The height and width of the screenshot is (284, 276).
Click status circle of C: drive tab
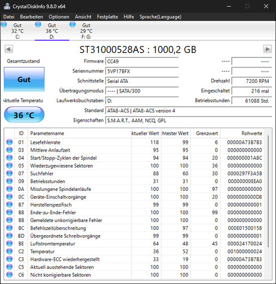[4, 24]
